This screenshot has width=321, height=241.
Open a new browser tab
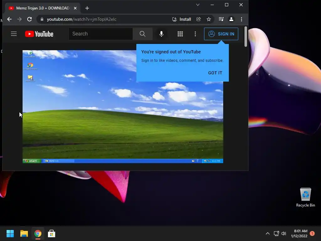pyautogui.click(x=87, y=8)
